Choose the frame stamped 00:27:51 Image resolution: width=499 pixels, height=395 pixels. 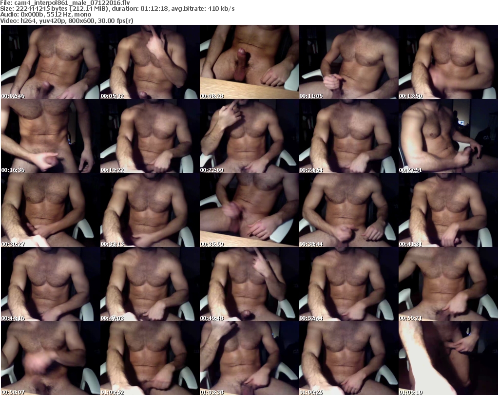tap(448, 136)
